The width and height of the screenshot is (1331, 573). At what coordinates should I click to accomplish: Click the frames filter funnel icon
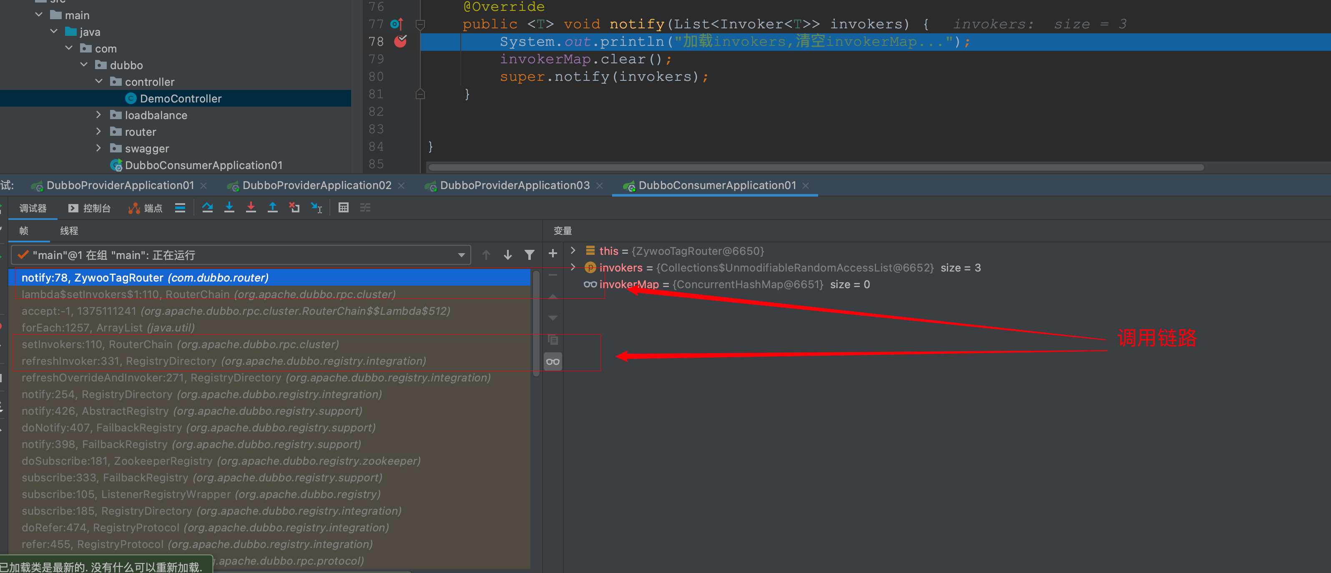point(530,255)
